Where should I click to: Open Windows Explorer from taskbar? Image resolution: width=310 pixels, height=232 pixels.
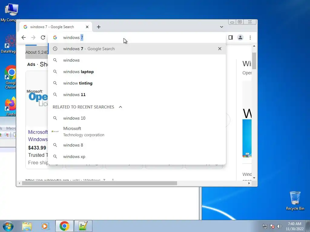[x=27, y=226]
